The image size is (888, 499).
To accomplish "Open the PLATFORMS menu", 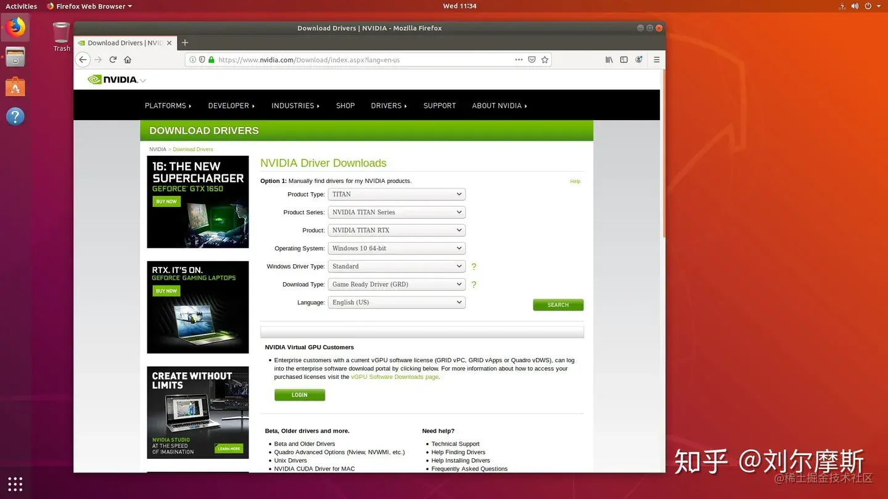I will [x=168, y=106].
